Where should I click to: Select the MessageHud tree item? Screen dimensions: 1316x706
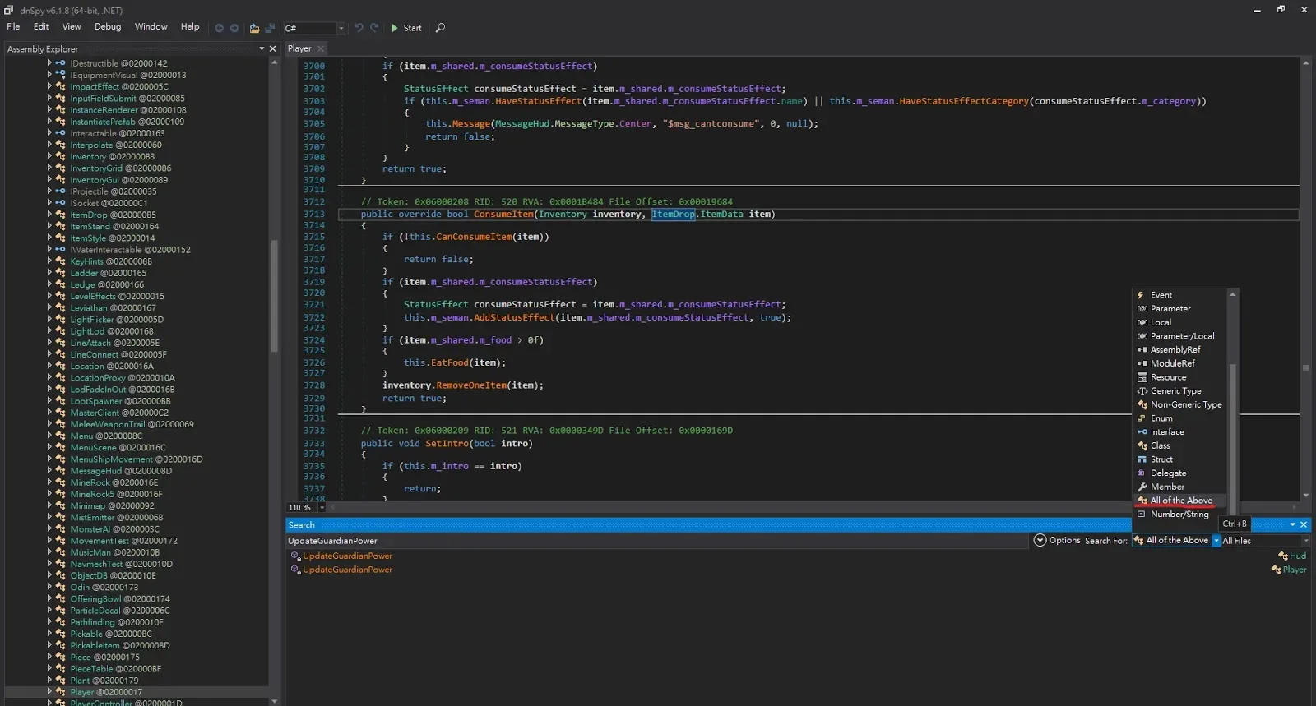click(121, 471)
